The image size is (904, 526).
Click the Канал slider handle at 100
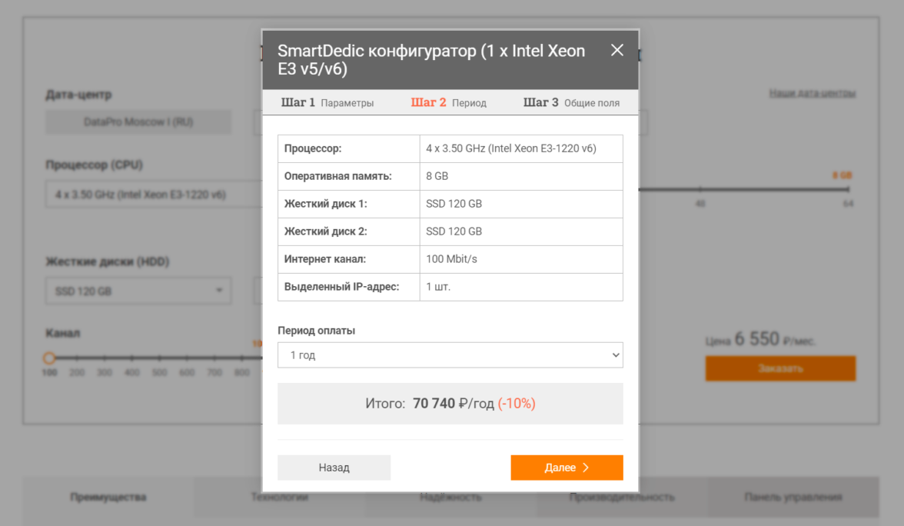tap(49, 358)
